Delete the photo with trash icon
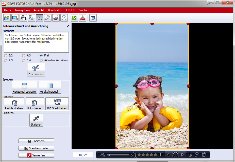The width and height of the screenshot is (235, 162). [204, 154]
